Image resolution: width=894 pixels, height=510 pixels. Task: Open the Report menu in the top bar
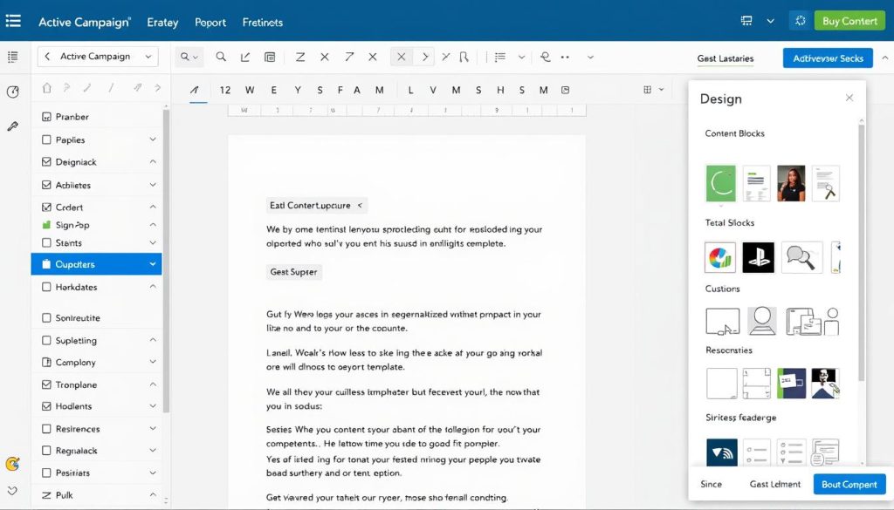[x=210, y=22]
